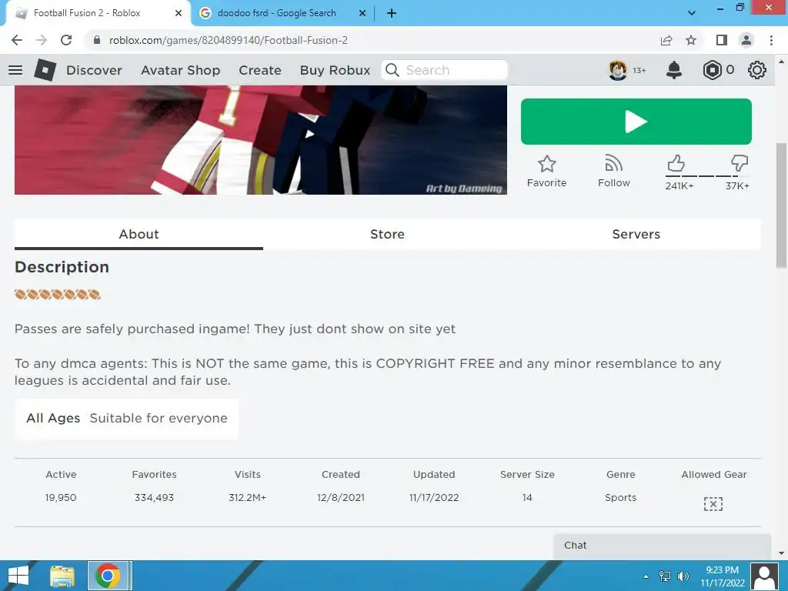Open the Discover page
788x591 pixels.
pos(94,70)
